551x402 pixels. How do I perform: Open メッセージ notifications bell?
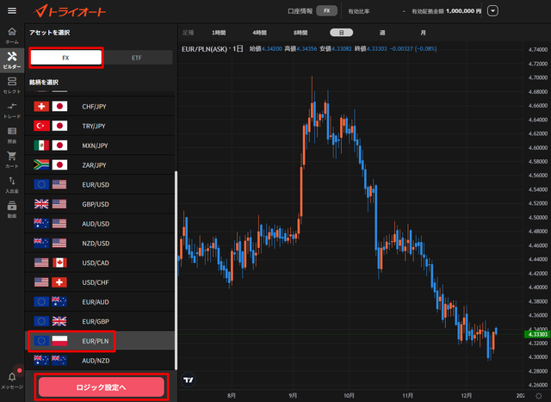(x=12, y=380)
